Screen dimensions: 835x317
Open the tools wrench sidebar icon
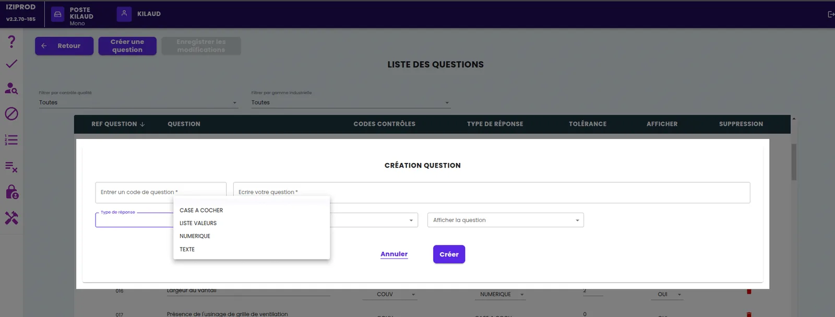coord(11,218)
